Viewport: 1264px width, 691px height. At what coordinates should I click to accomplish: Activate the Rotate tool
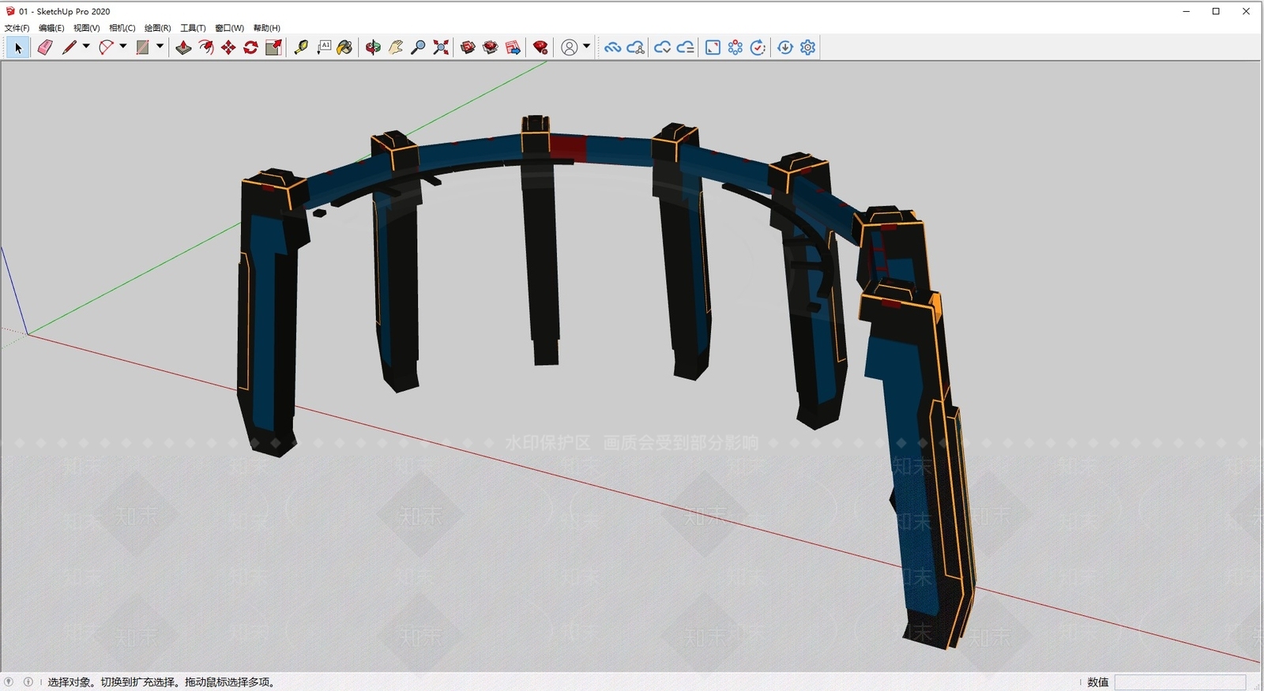point(250,47)
